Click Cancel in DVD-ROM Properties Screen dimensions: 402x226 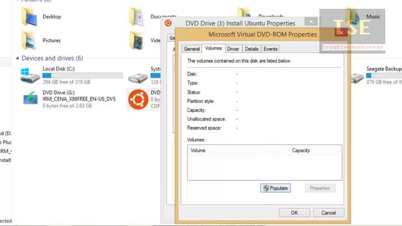[329, 213]
